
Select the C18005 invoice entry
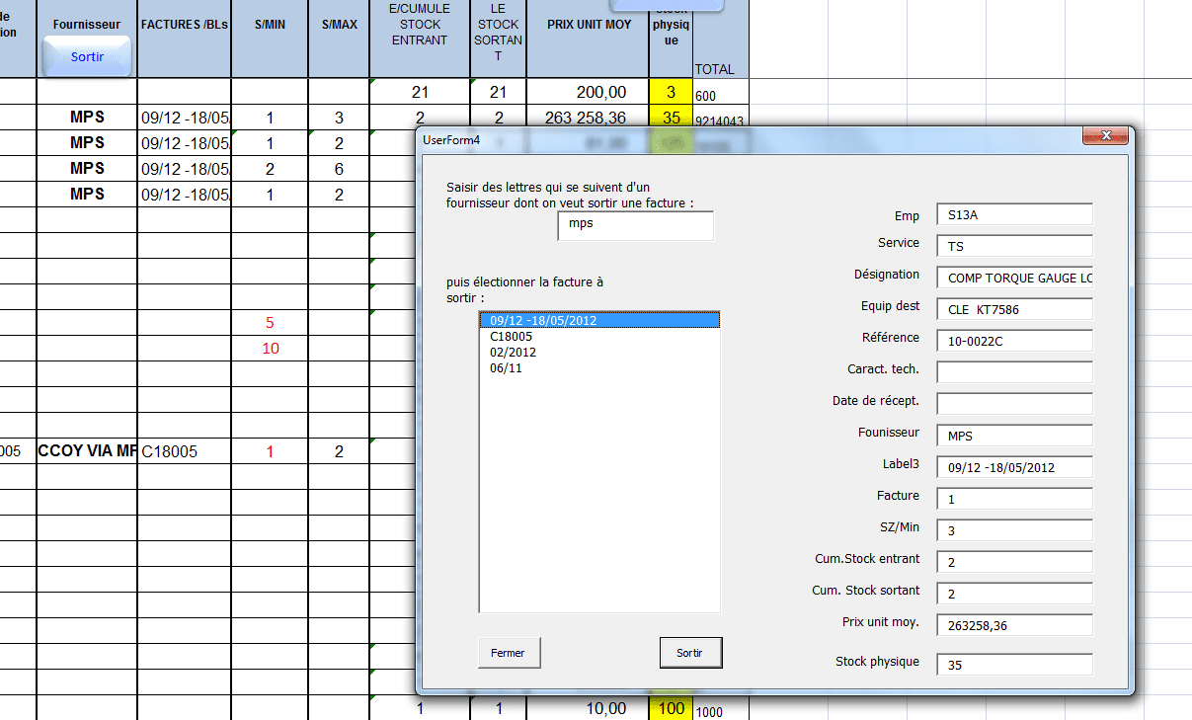pos(511,337)
